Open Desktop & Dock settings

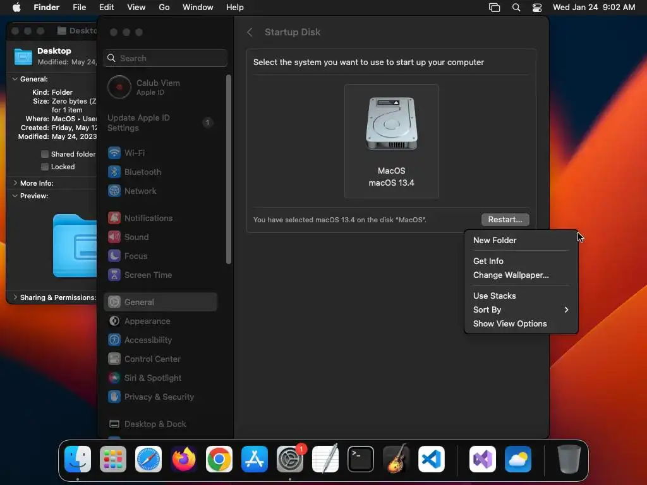click(161, 424)
